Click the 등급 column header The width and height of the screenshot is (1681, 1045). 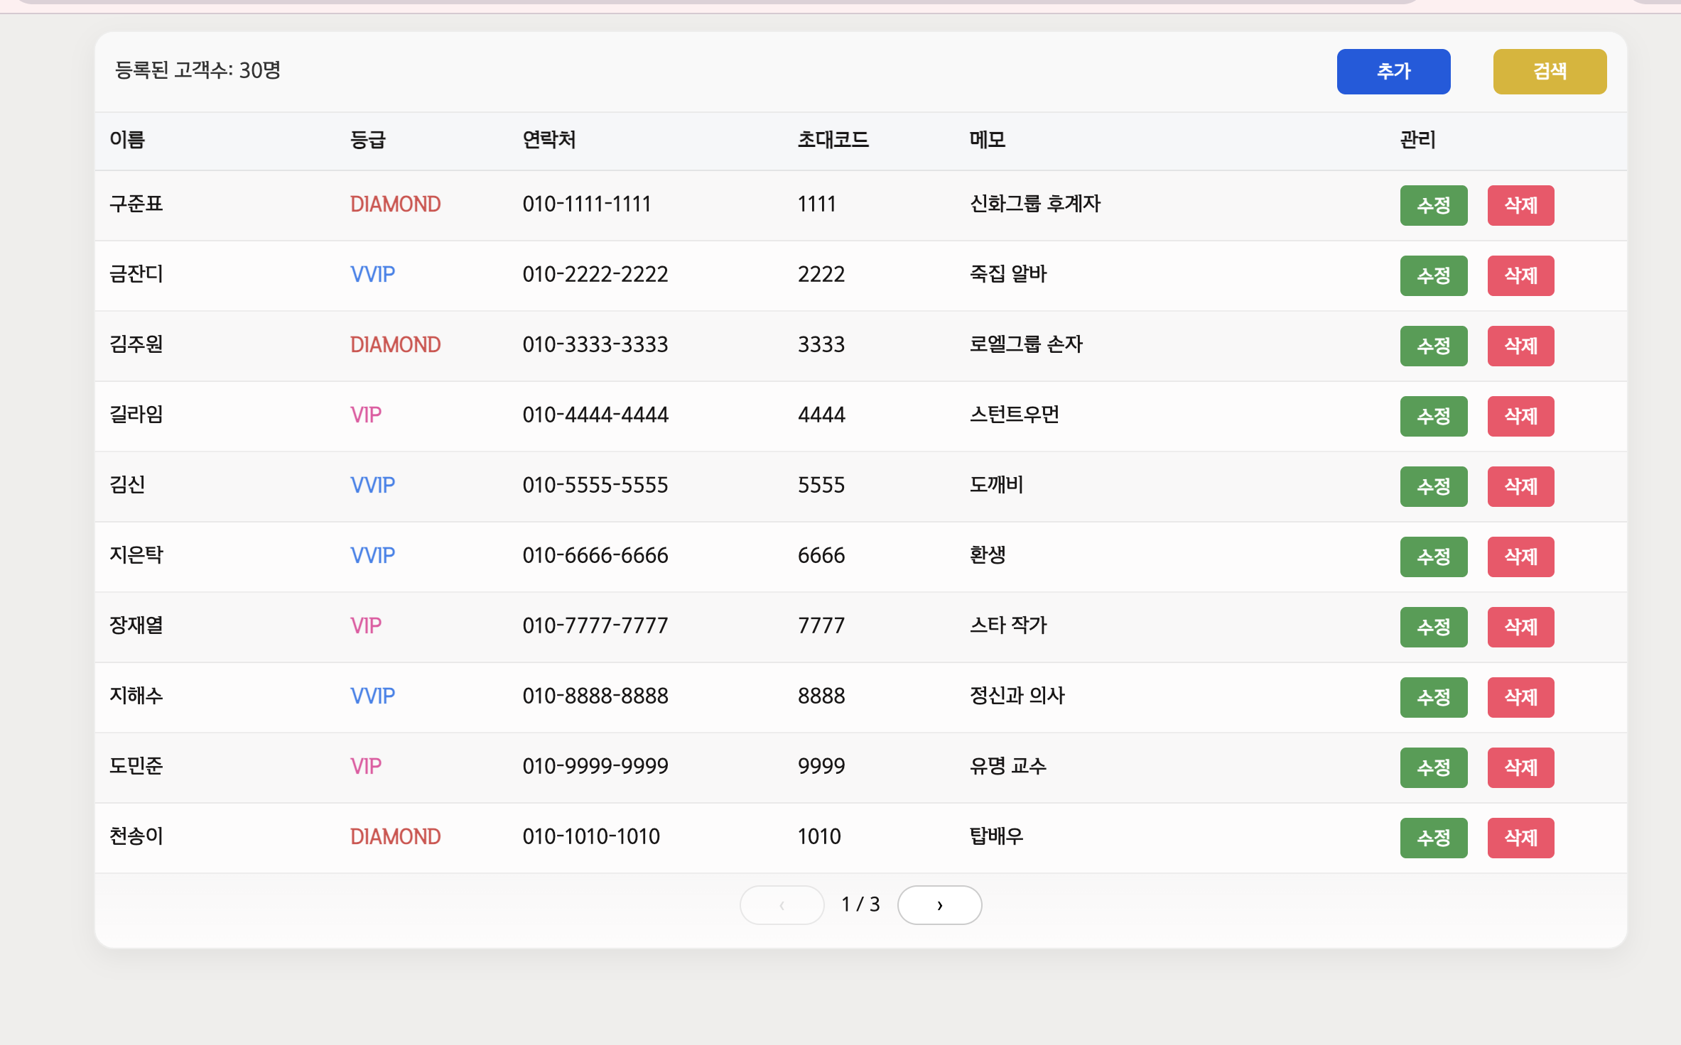(x=367, y=140)
